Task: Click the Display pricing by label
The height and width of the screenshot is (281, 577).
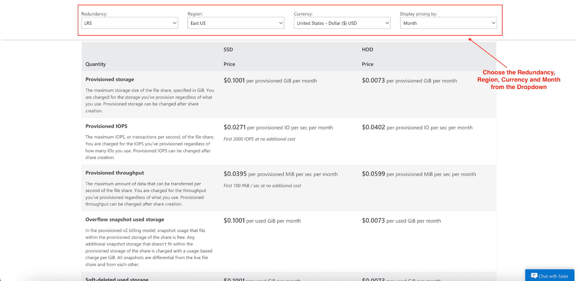Action: click(x=418, y=14)
